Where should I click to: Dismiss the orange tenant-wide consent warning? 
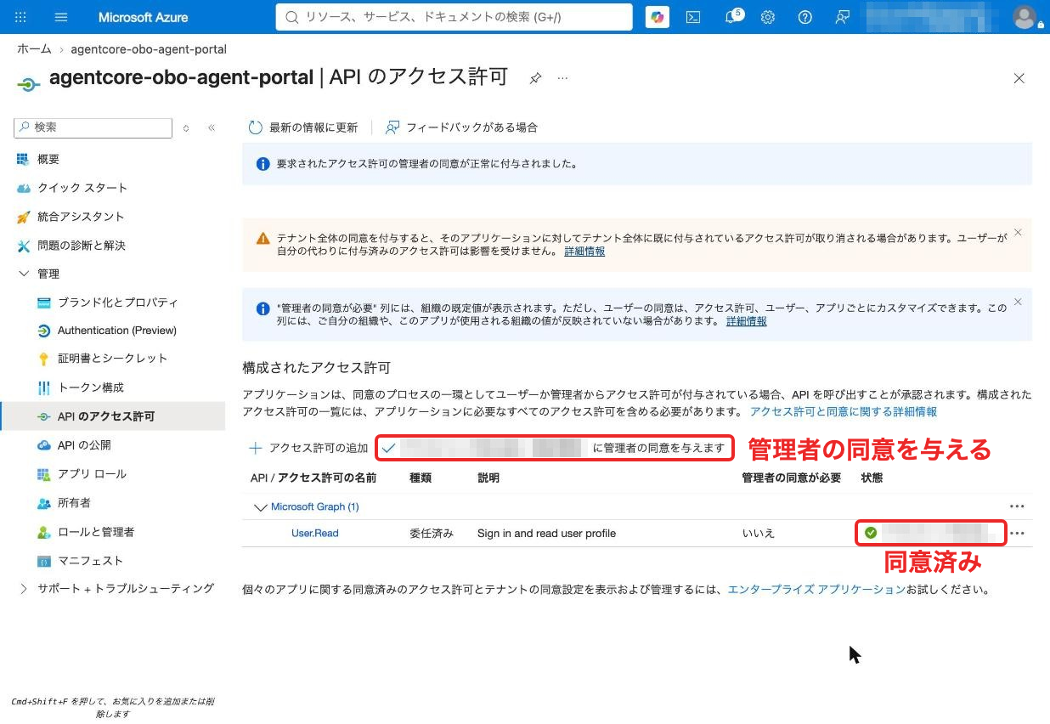point(1018,232)
